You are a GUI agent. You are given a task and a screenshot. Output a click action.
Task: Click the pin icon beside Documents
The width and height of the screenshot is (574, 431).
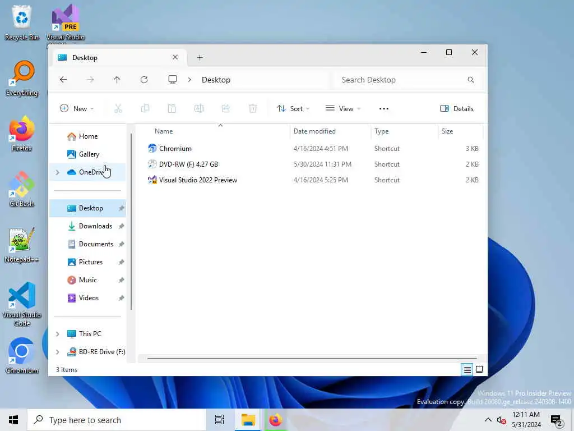[121, 244]
